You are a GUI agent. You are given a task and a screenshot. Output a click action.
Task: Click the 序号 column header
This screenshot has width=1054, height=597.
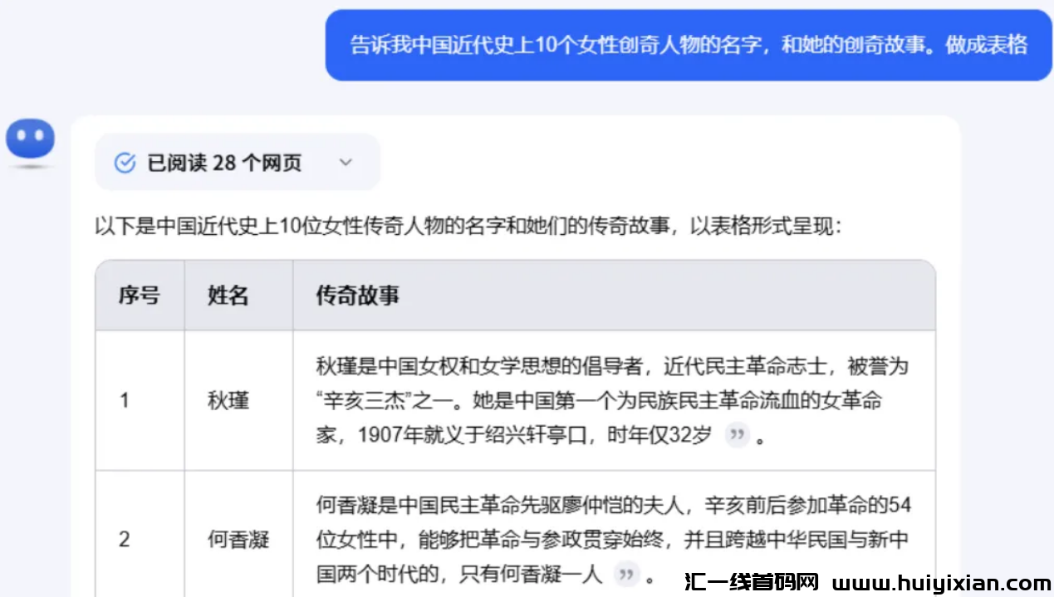[140, 296]
